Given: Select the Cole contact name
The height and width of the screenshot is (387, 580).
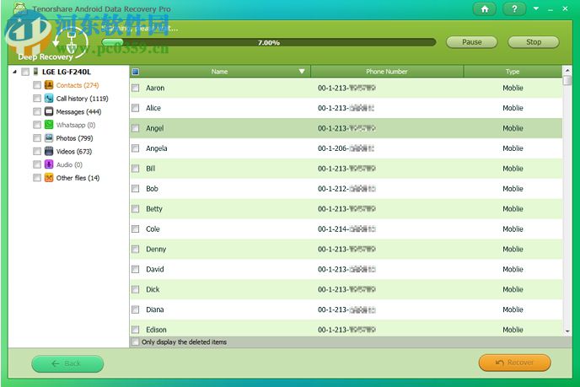Looking at the screenshot, I should tap(153, 229).
